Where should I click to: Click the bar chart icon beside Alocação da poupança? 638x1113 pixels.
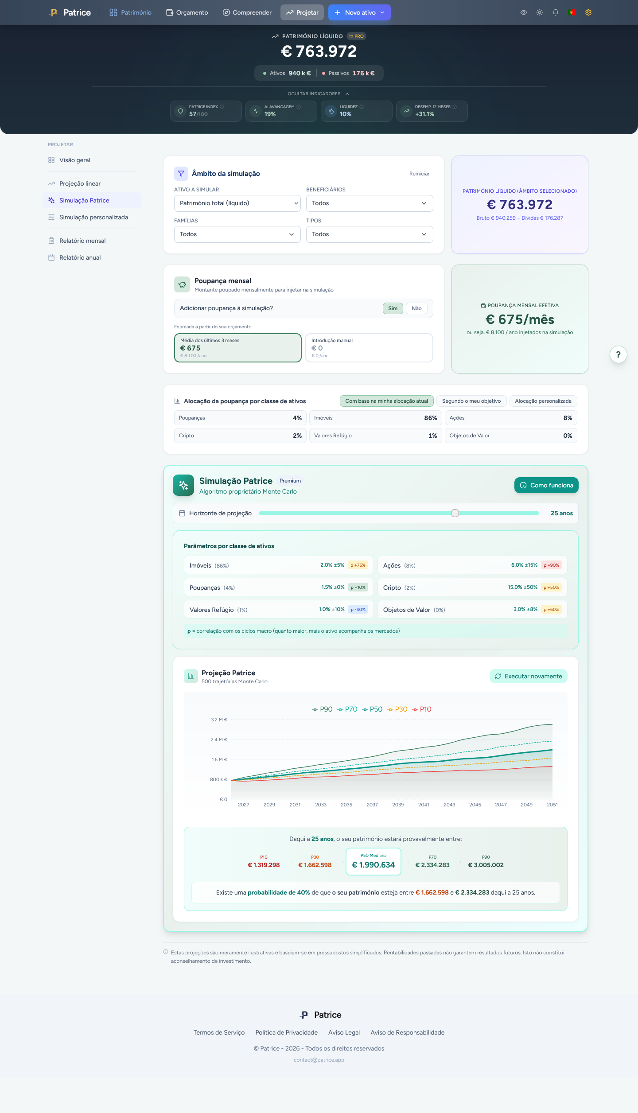pyautogui.click(x=177, y=401)
